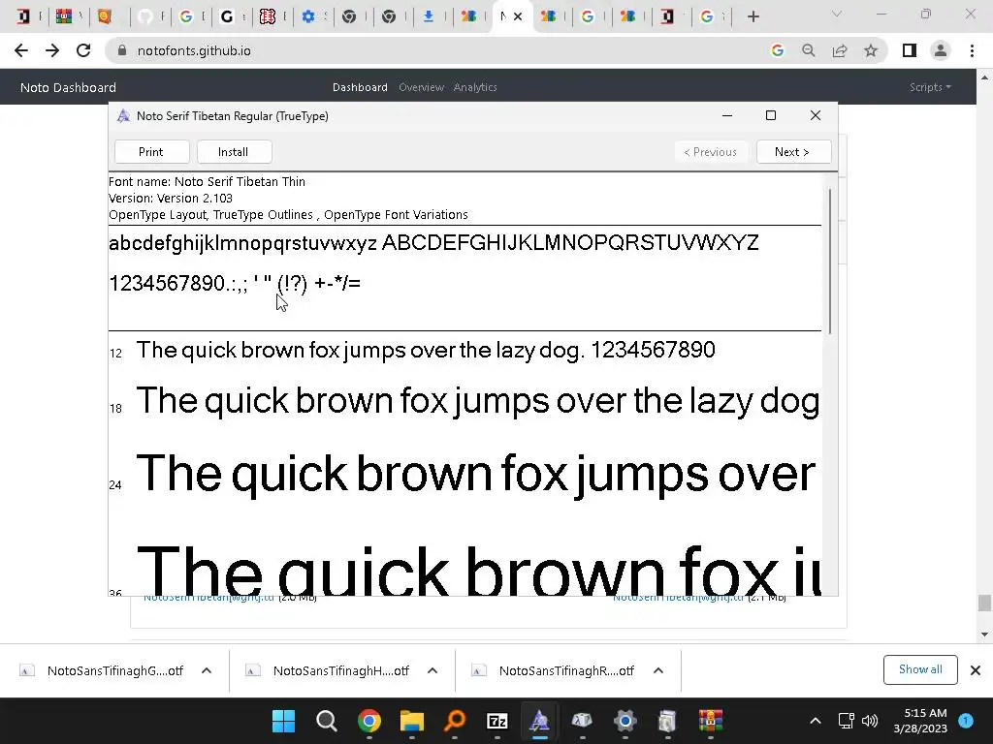Expand options for NotoSansTifinaghH....otf
The width and height of the screenshot is (993, 744).
(x=432, y=670)
